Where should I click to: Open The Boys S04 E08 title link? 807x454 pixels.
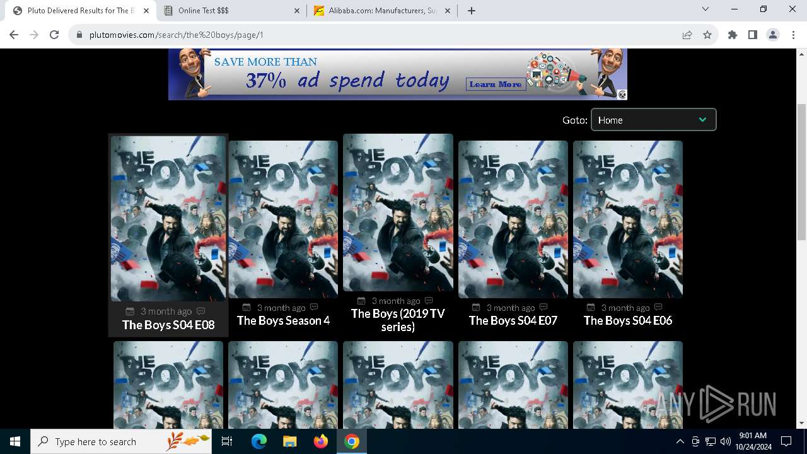pyautogui.click(x=168, y=325)
